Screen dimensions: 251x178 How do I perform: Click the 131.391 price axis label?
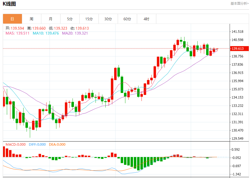tap(237, 122)
